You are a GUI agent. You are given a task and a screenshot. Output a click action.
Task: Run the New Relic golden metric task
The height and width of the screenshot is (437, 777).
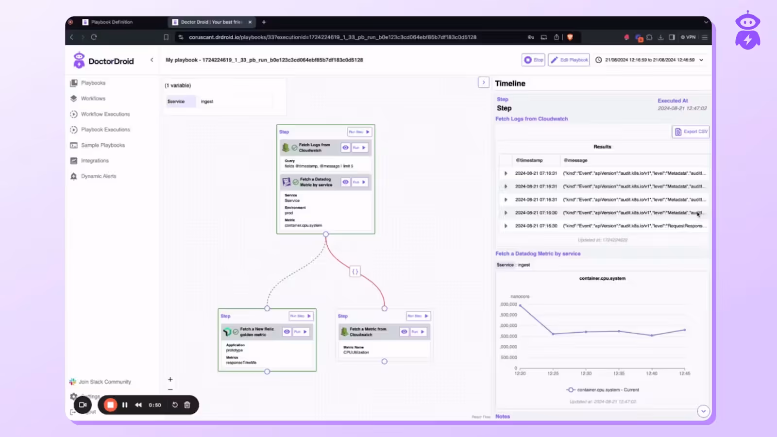pyautogui.click(x=301, y=332)
